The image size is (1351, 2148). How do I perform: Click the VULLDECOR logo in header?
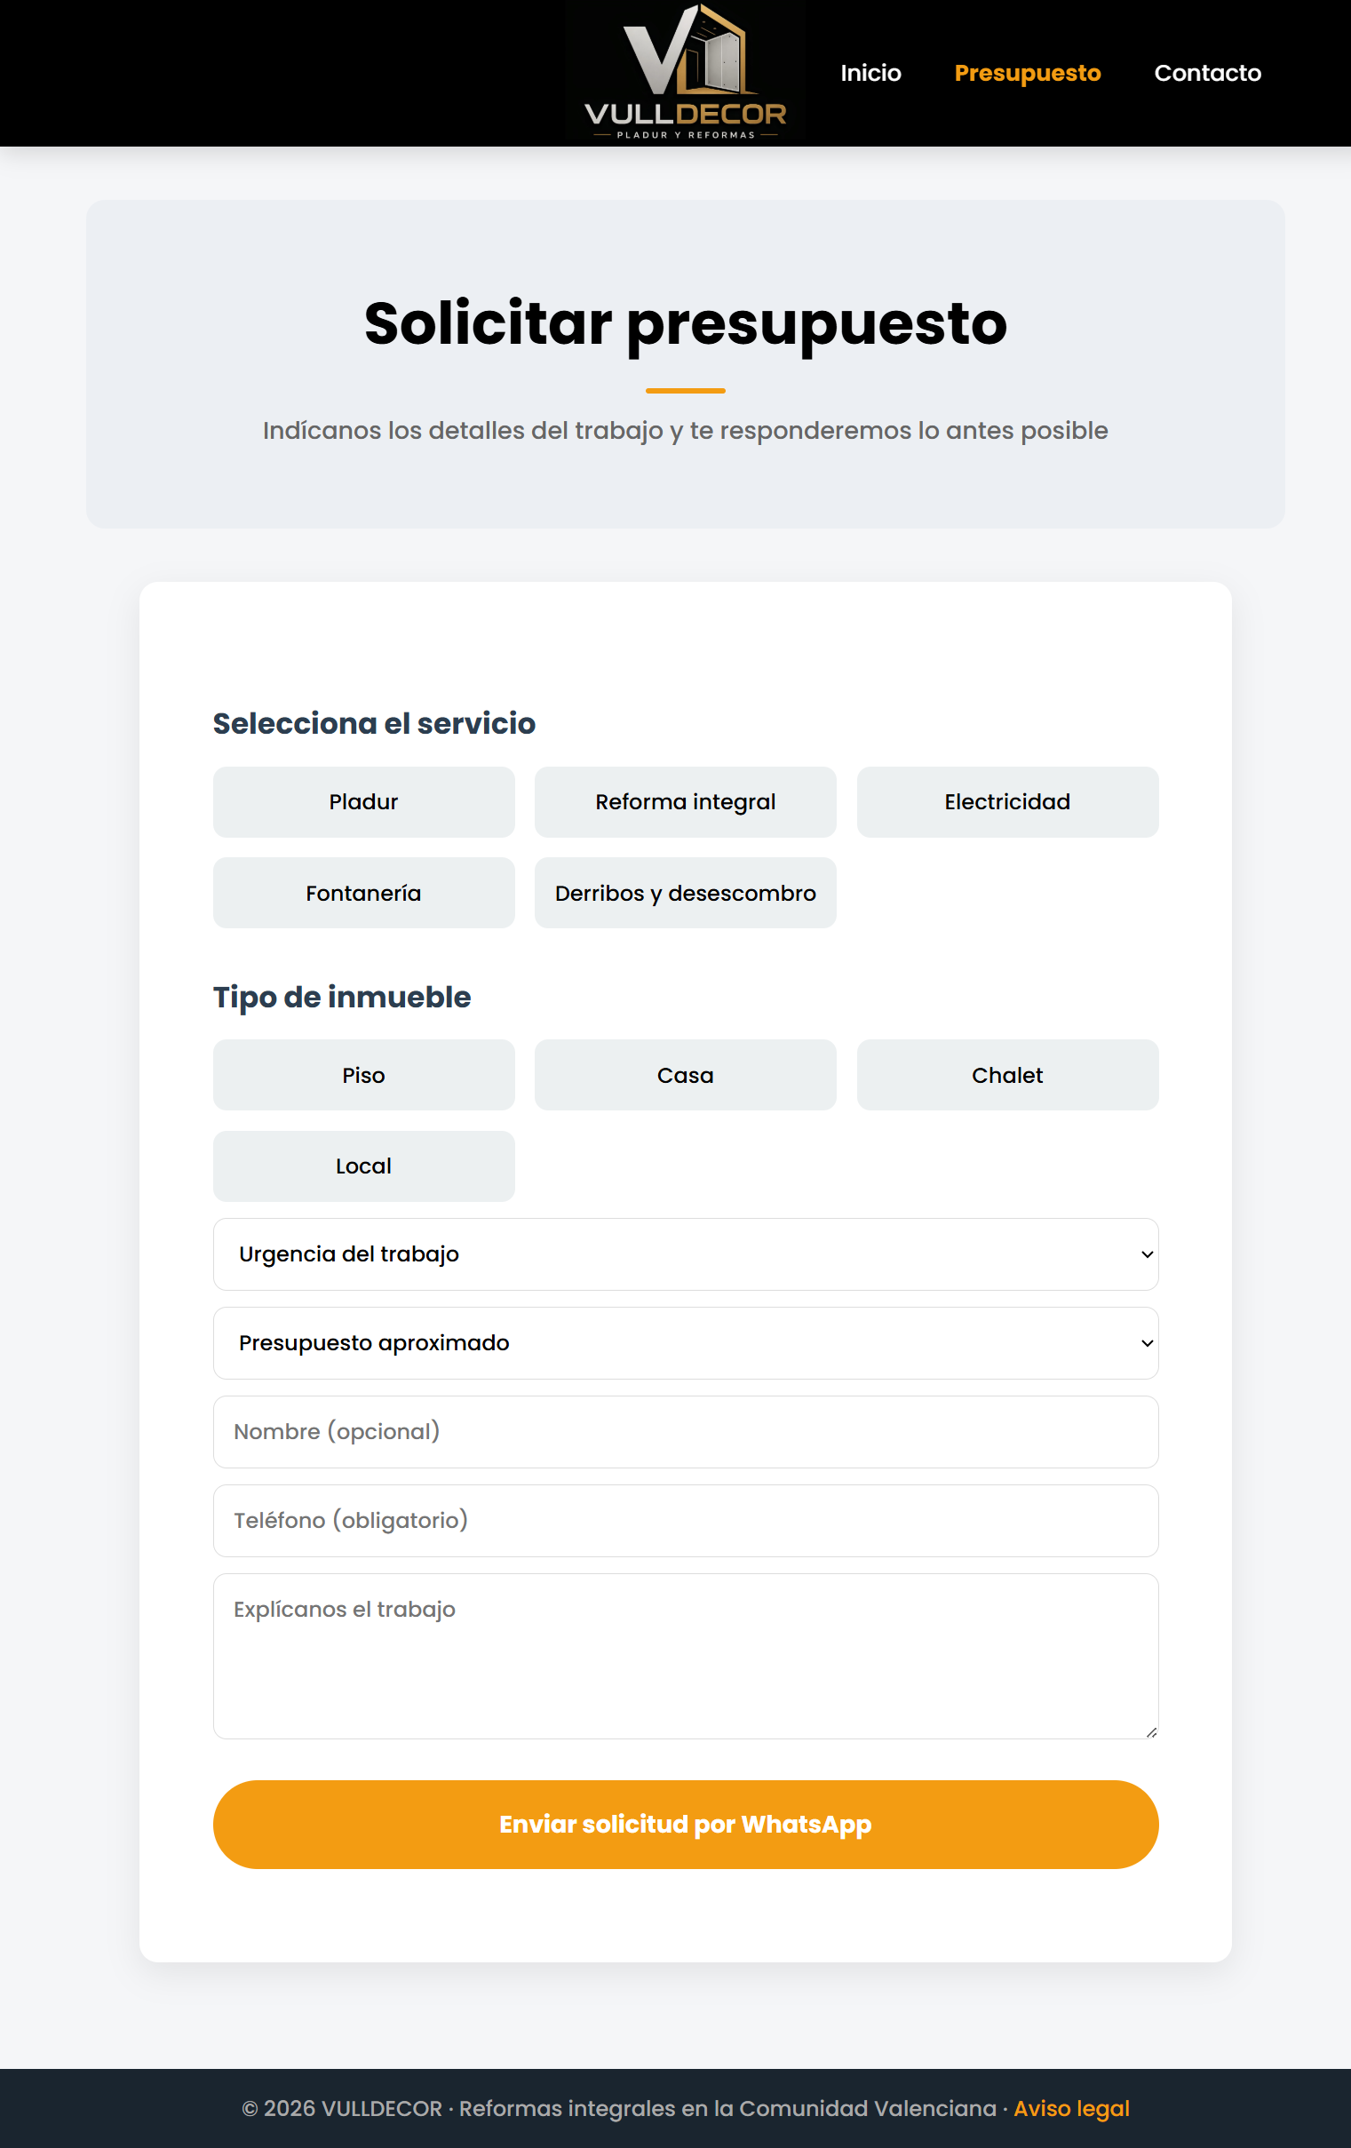coord(685,72)
